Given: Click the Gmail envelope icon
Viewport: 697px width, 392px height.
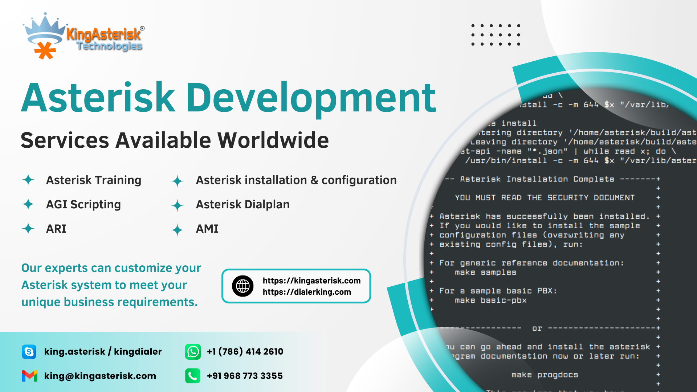Looking at the screenshot, I should 29,376.
